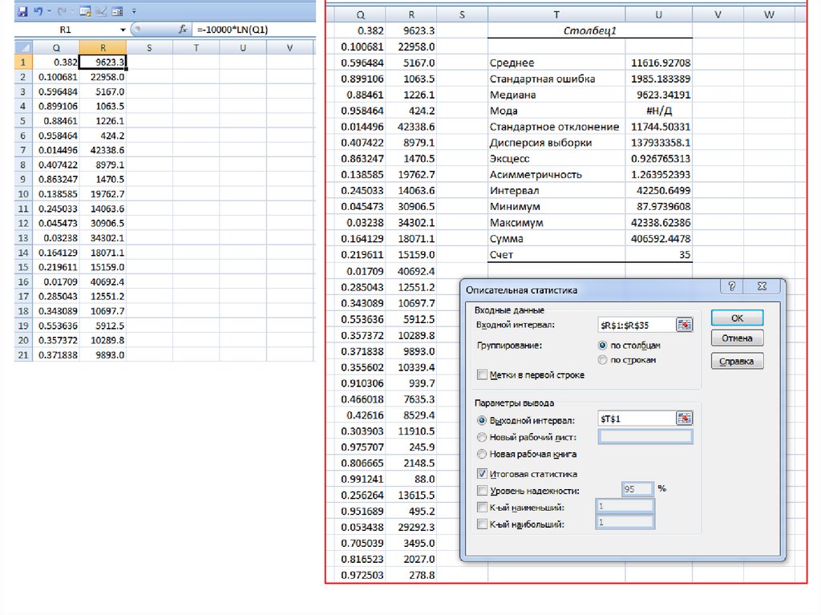Click the Undo arrow icon

coord(38,11)
